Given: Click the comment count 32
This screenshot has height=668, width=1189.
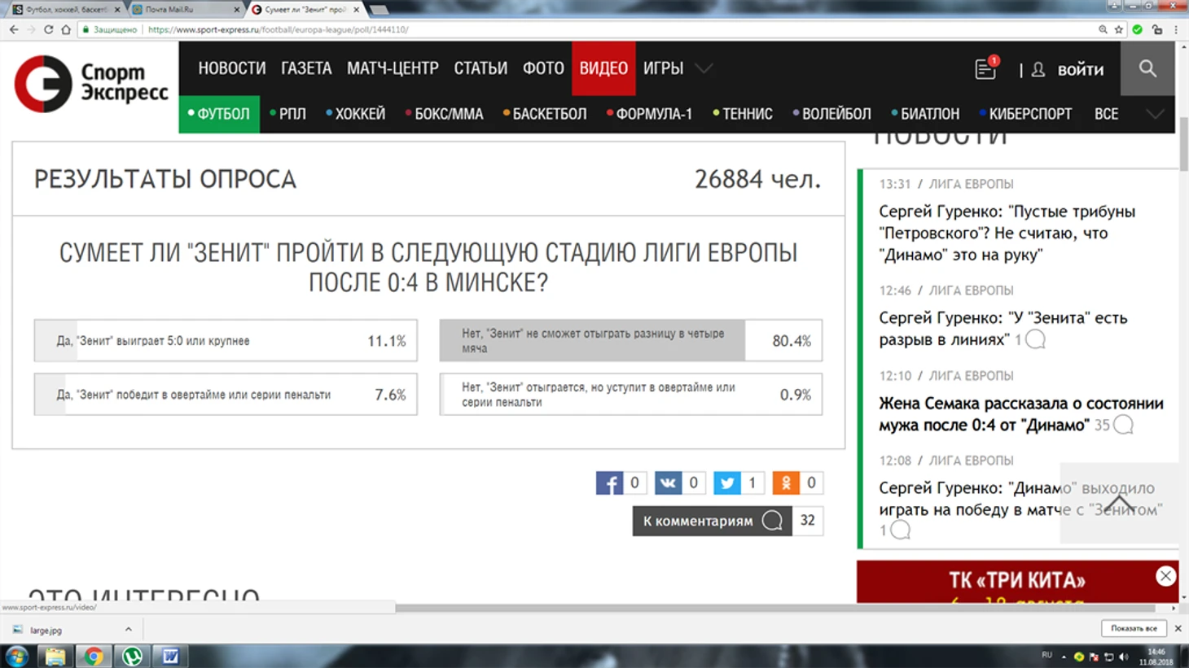Looking at the screenshot, I should click(807, 521).
